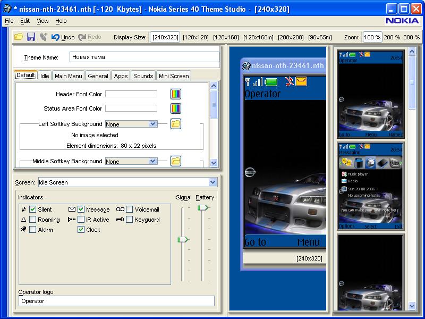Click the Header Font Color swatch field
The height and width of the screenshot is (319, 425).
point(131,94)
